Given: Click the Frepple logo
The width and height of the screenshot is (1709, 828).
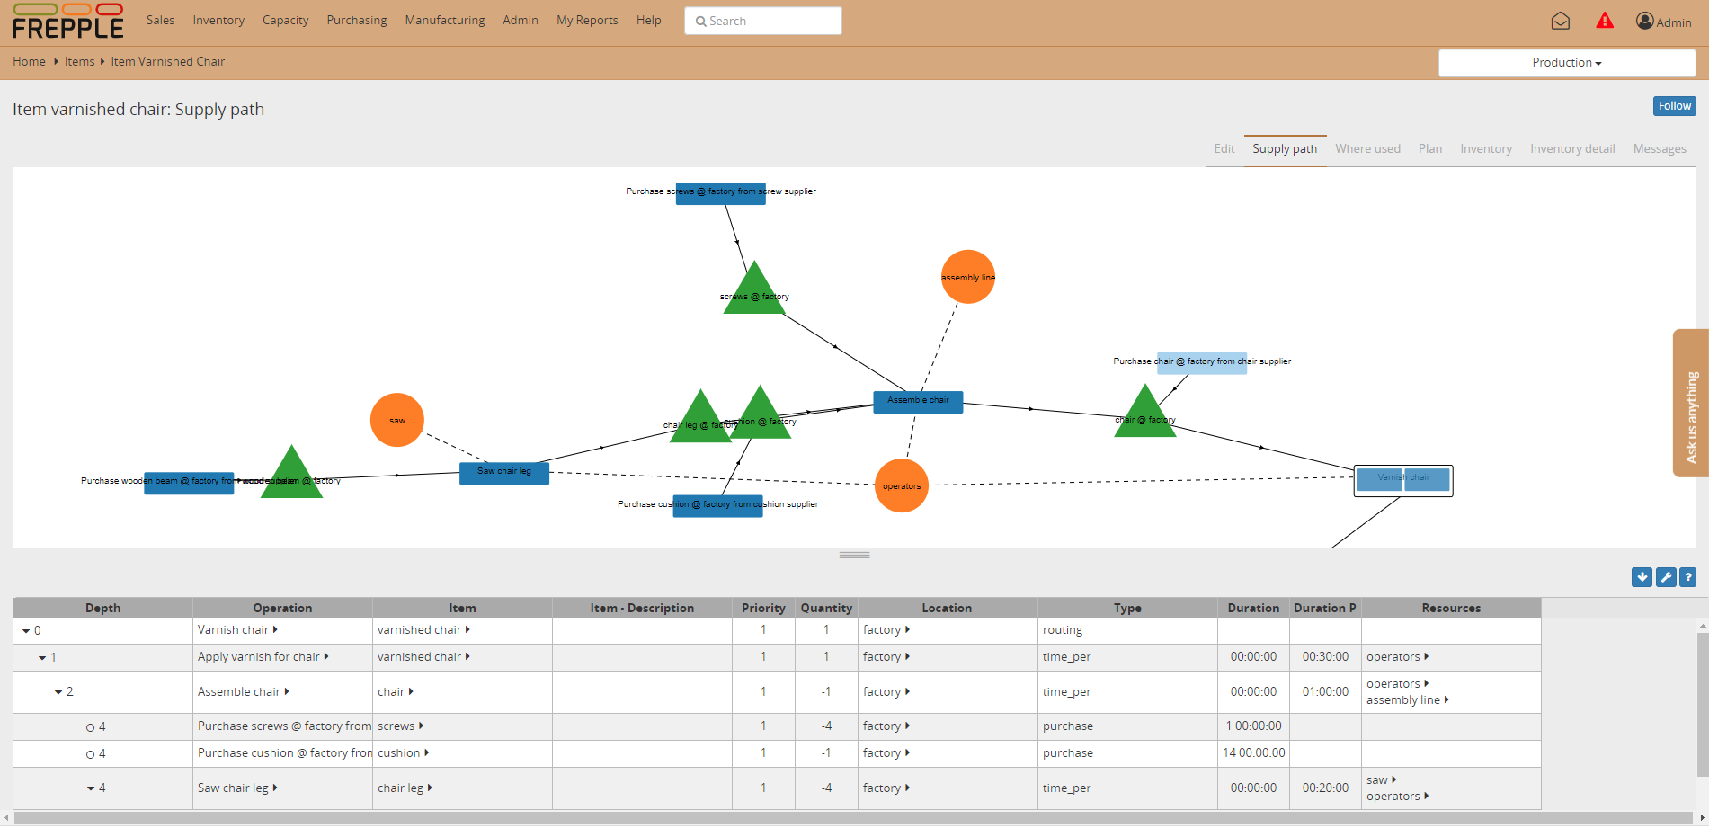Looking at the screenshot, I should tap(68, 22).
